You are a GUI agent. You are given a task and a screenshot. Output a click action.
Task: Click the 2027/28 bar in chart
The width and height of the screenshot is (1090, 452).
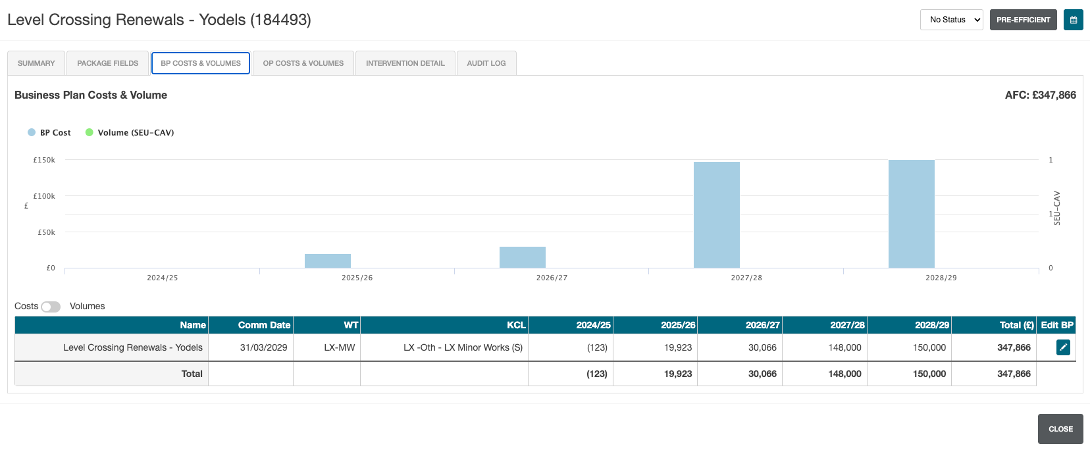[717, 214]
